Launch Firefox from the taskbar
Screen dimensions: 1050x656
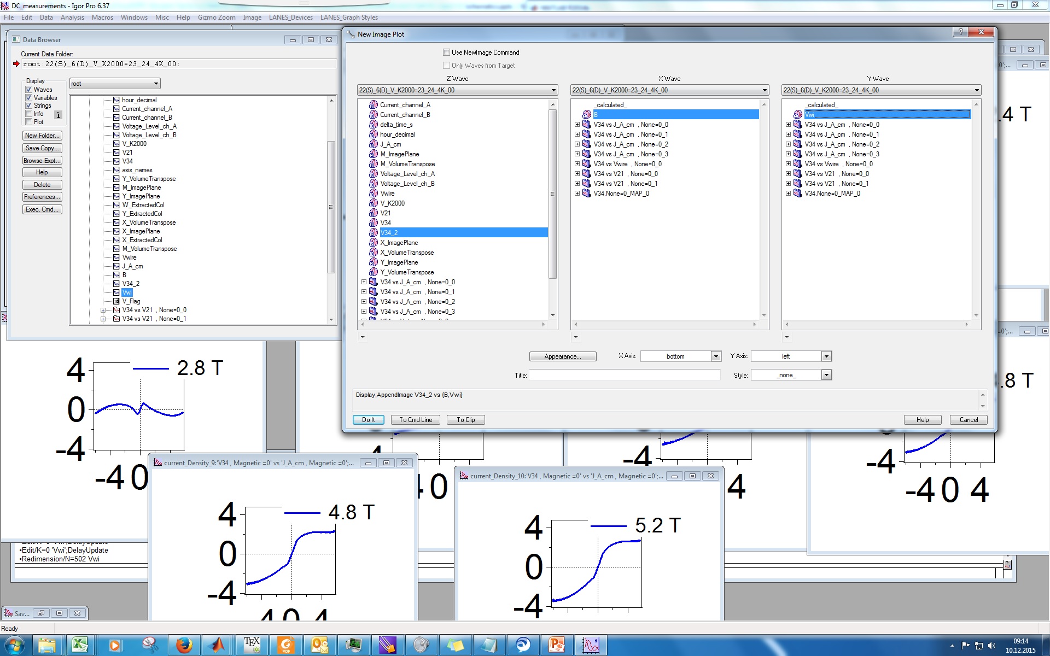pyautogui.click(x=183, y=645)
